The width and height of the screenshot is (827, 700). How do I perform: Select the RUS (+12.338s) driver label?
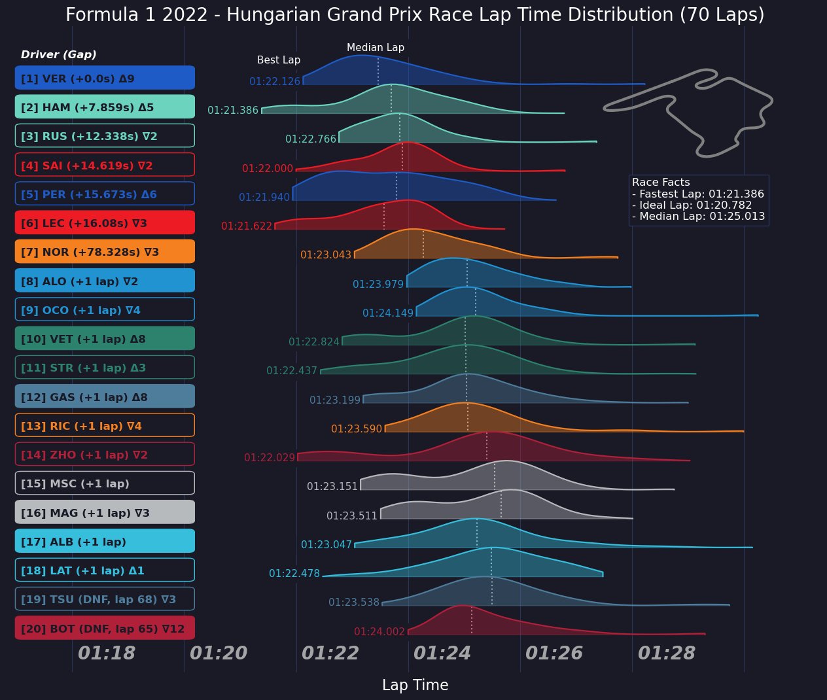point(105,136)
